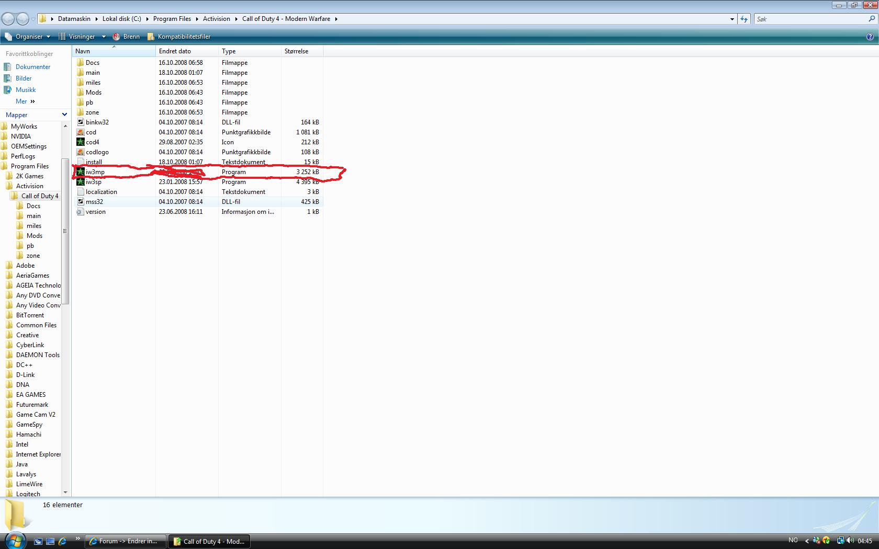The width and height of the screenshot is (879, 549).
Task: Sort by the Størrelse column header
Action: point(302,51)
